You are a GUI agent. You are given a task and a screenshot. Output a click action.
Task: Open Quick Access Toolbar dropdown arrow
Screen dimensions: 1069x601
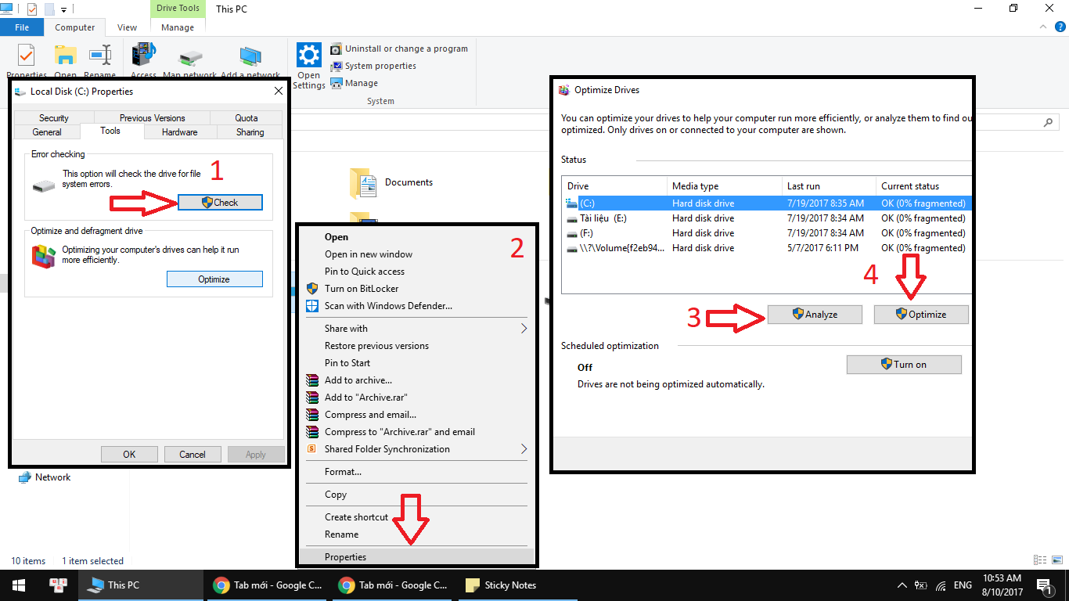tap(64, 9)
